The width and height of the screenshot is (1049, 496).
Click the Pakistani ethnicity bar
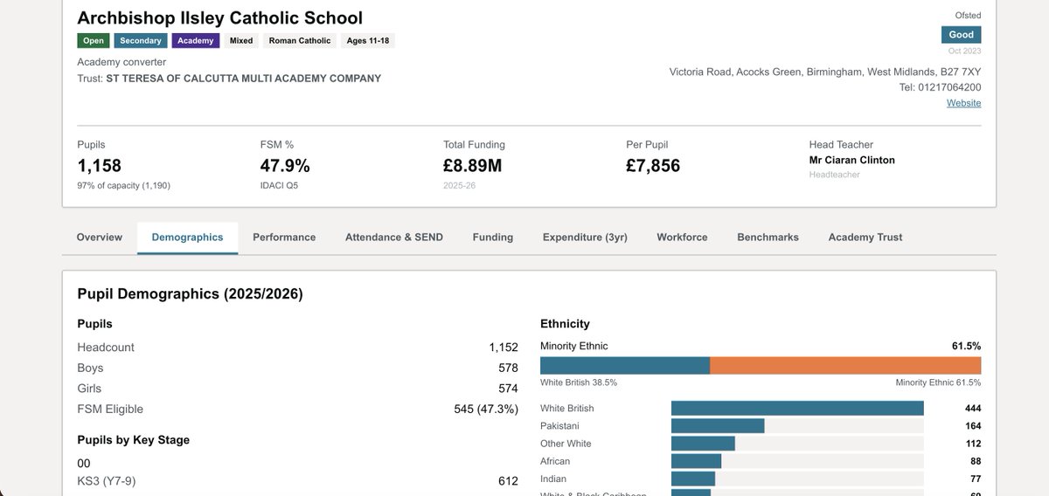718,426
